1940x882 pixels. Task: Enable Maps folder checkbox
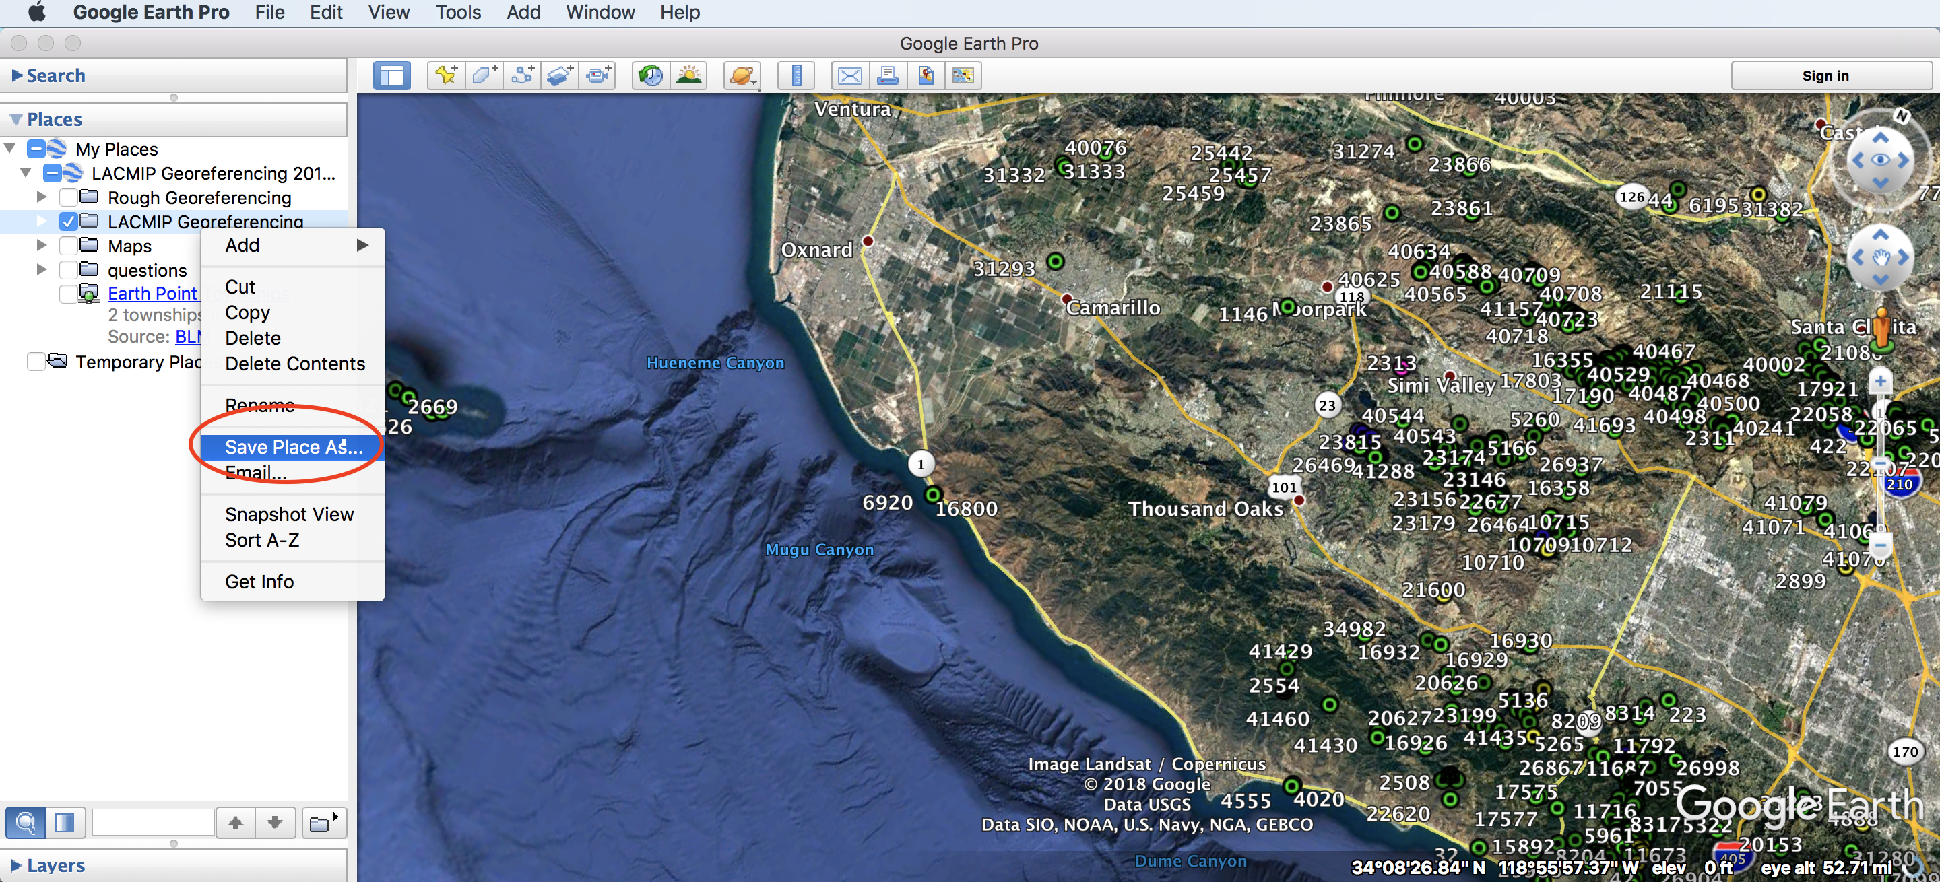(x=69, y=245)
